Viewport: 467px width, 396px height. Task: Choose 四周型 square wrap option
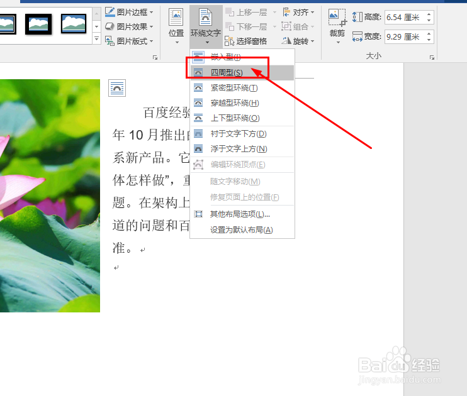pyautogui.click(x=242, y=72)
